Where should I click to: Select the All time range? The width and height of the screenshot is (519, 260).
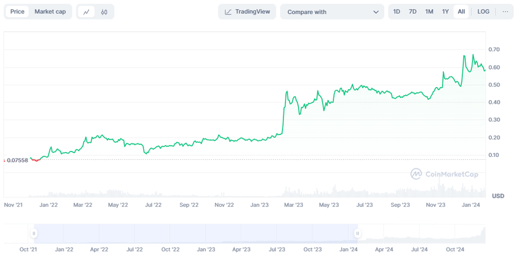coord(461,12)
